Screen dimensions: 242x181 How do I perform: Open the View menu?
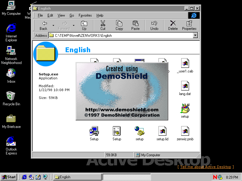click(x=61, y=15)
